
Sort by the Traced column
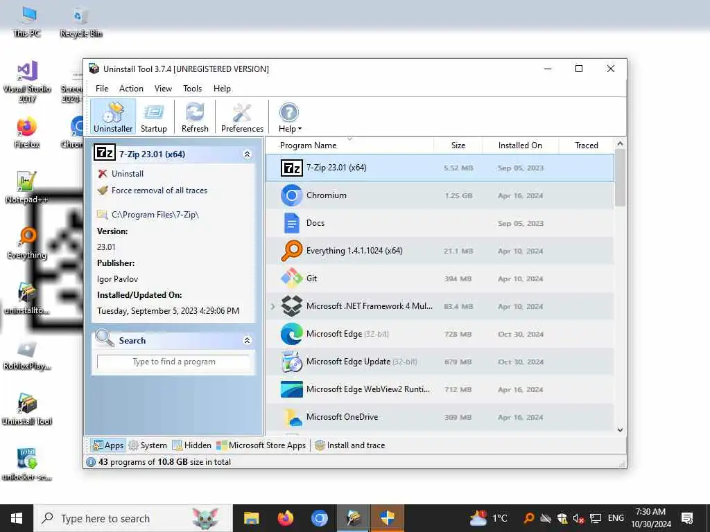pyautogui.click(x=587, y=145)
